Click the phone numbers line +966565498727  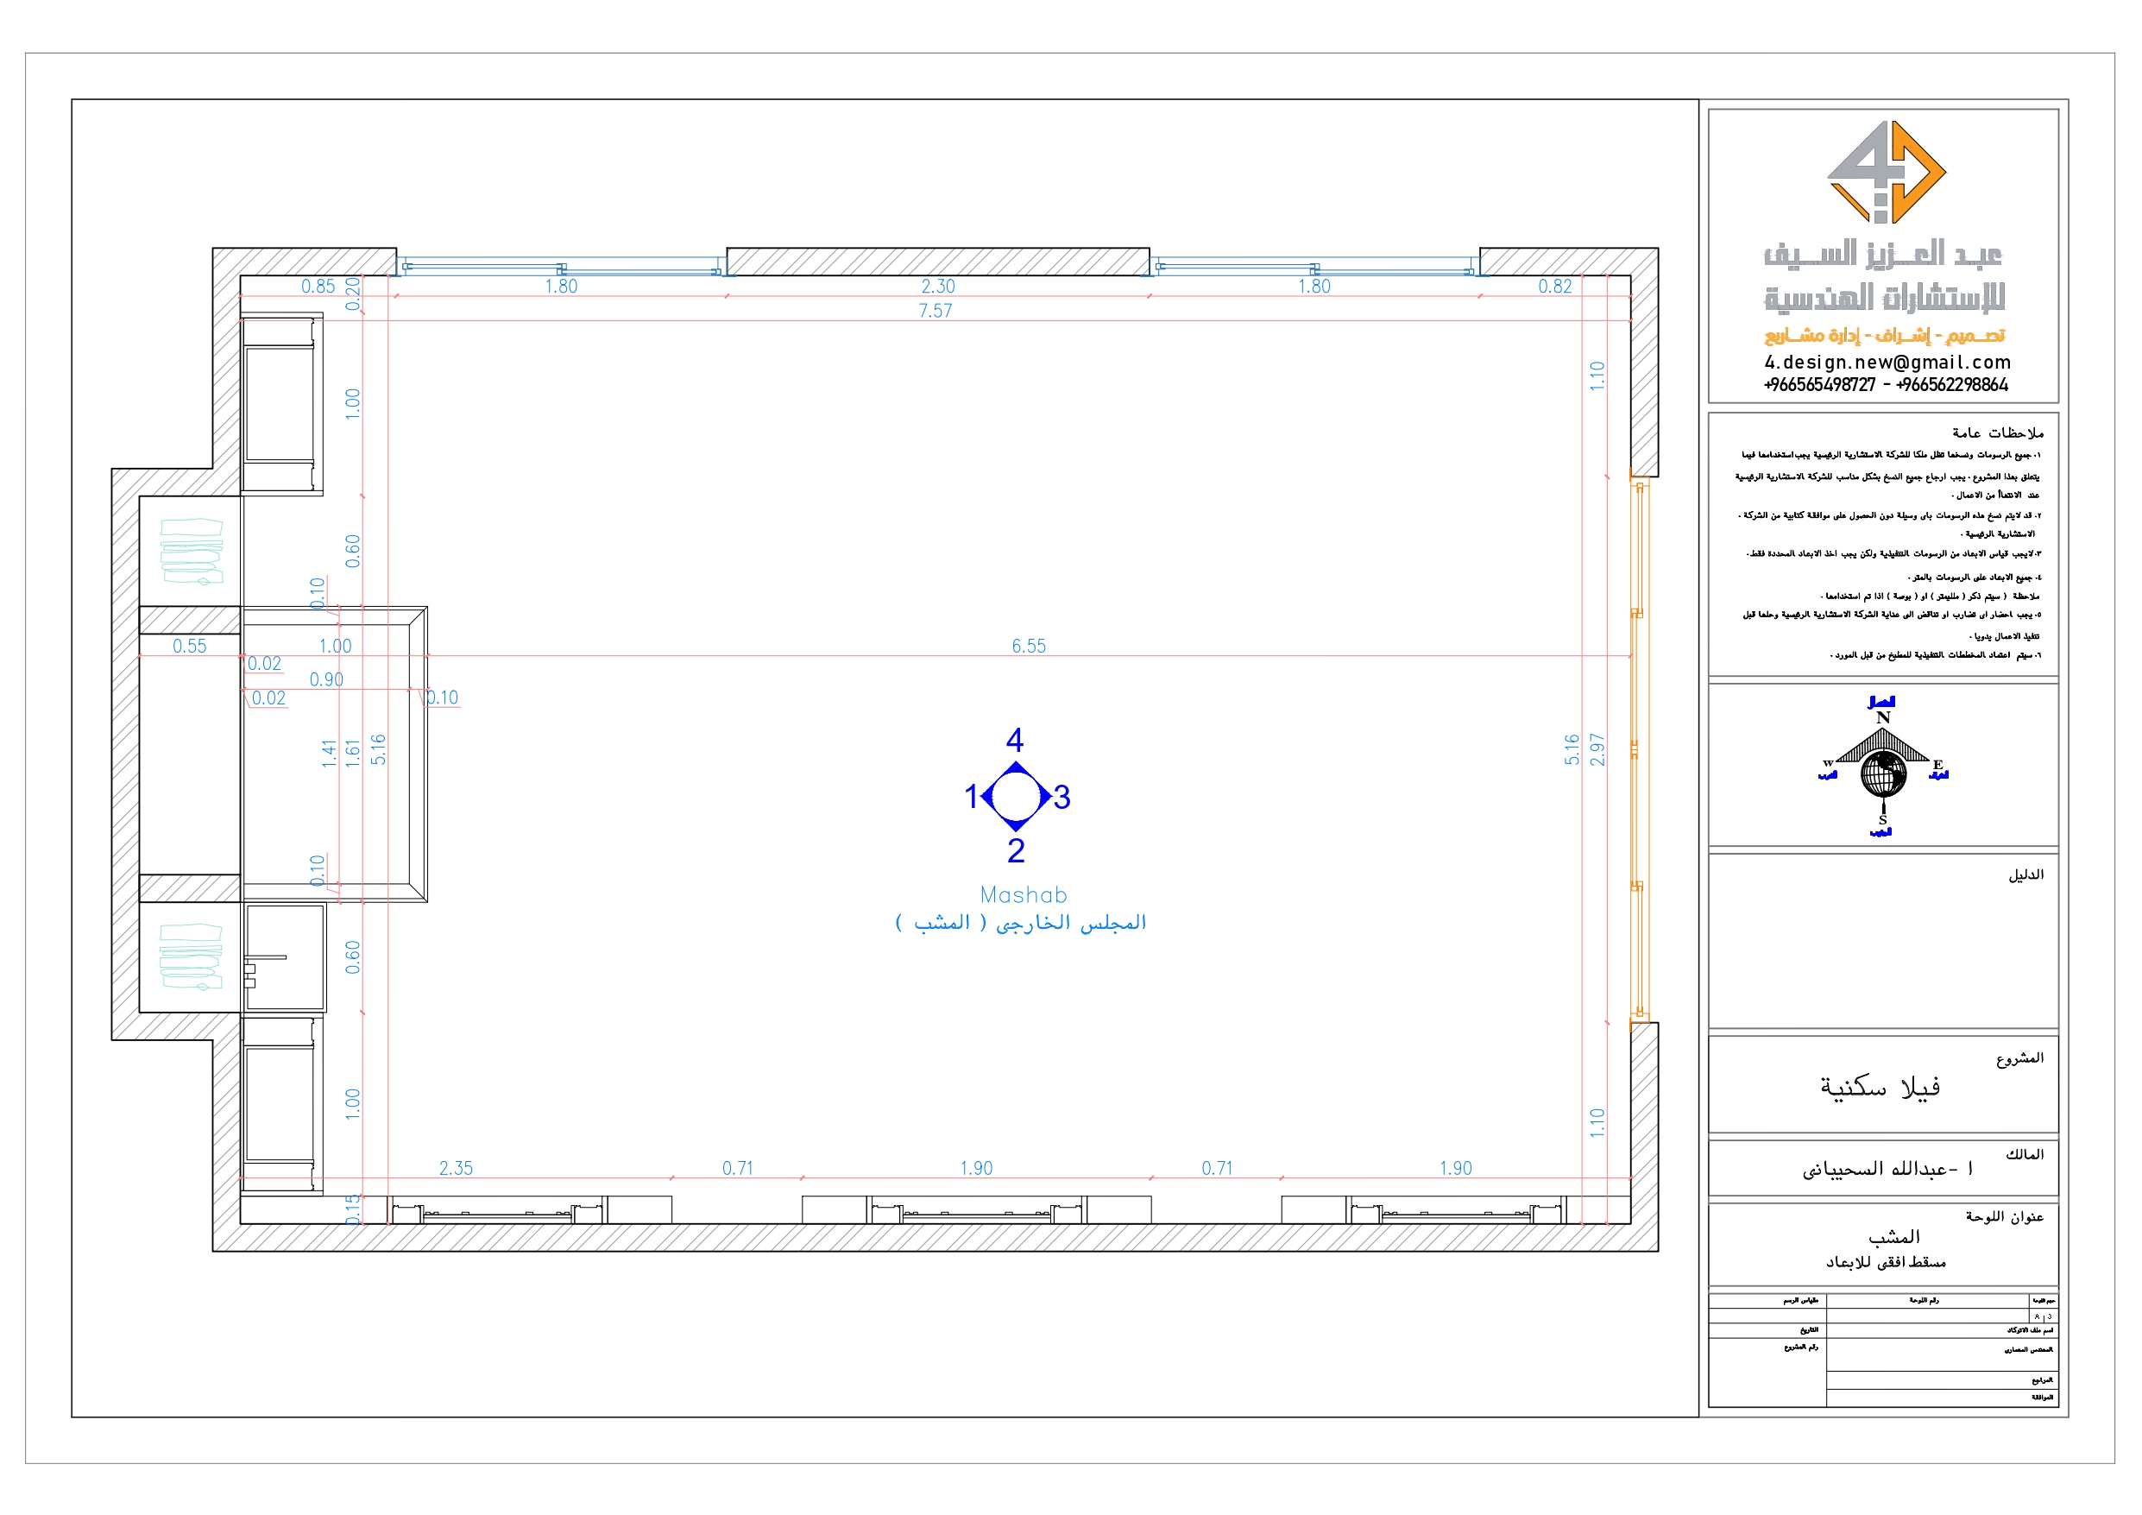(1886, 385)
